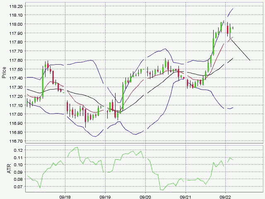Click the 118.10 price axis label
This screenshot has width=265, height=199.
click(16, 15)
